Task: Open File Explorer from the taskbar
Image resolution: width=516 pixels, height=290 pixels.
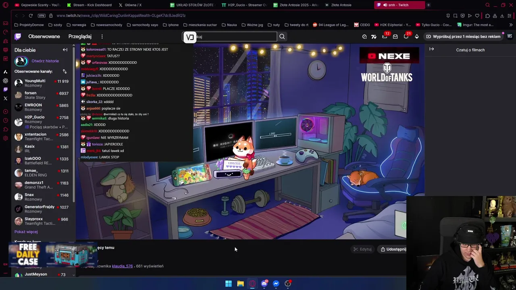Action: (x=240, y=284)
